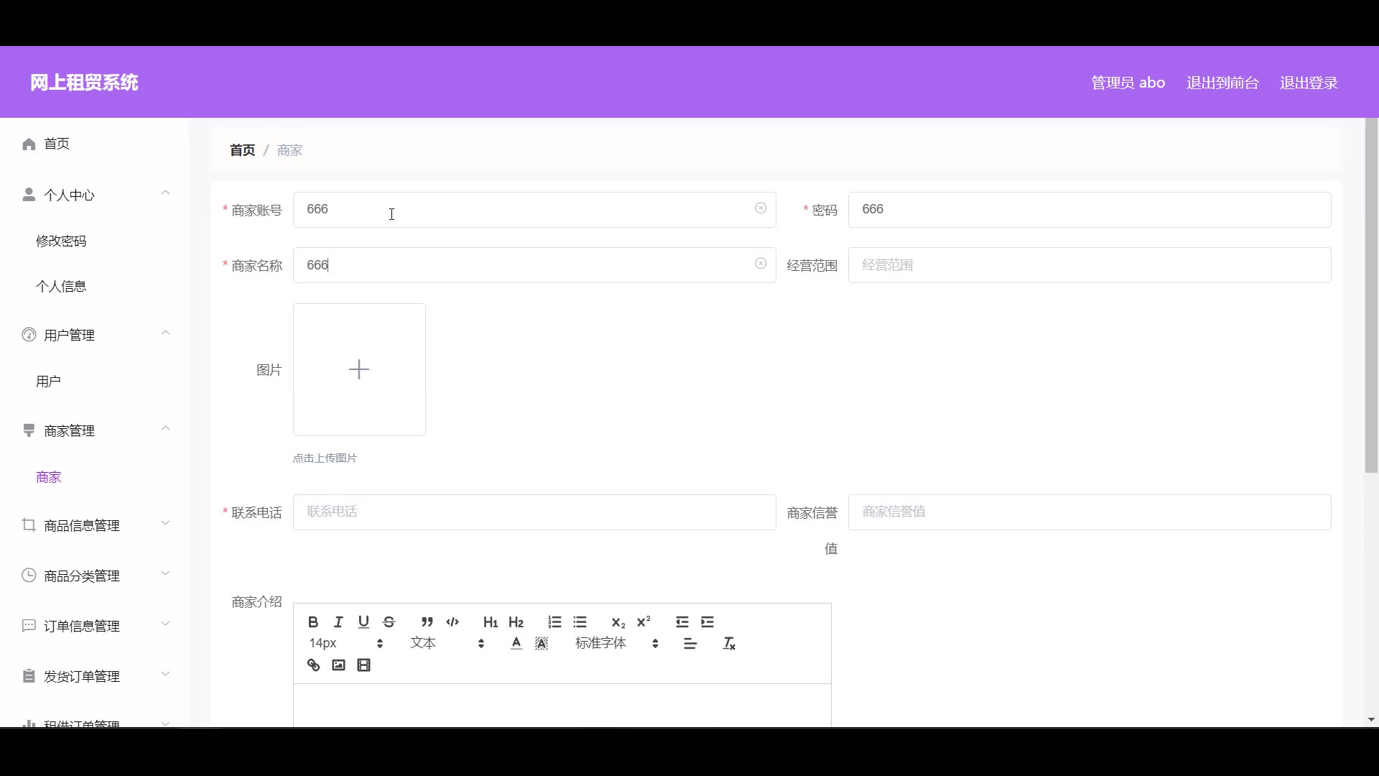Pick text color in the editor toolbar
The height and width of the screenshot is (776, 1379).
pyautogui.click(x=516, y=644)
